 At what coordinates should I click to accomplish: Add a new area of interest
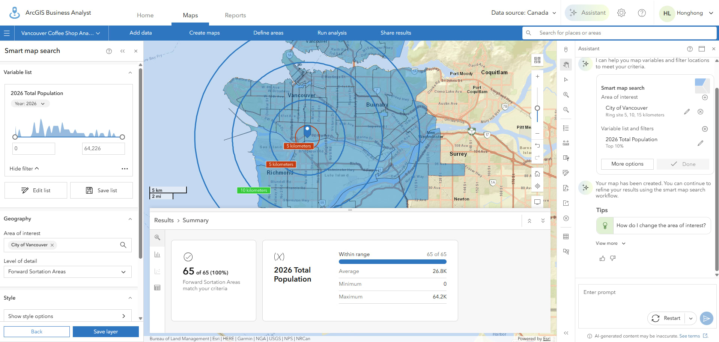click(705, 97)
